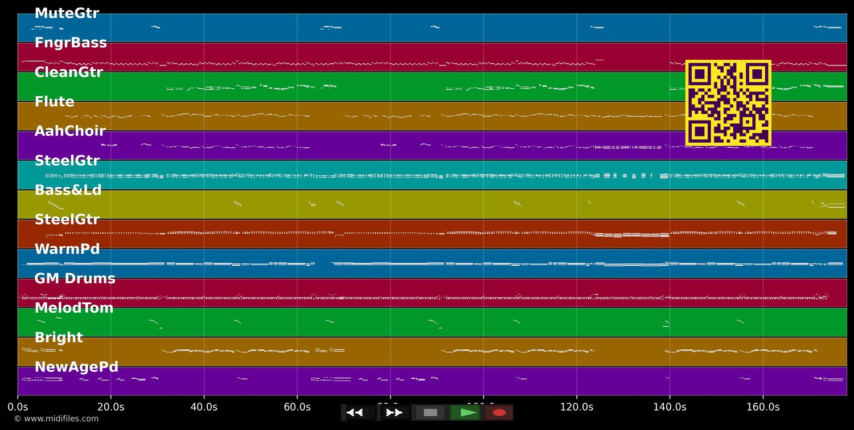Select the Bass&Ld track label
Screen dimensions: 854x430
[x=68, y=191]
